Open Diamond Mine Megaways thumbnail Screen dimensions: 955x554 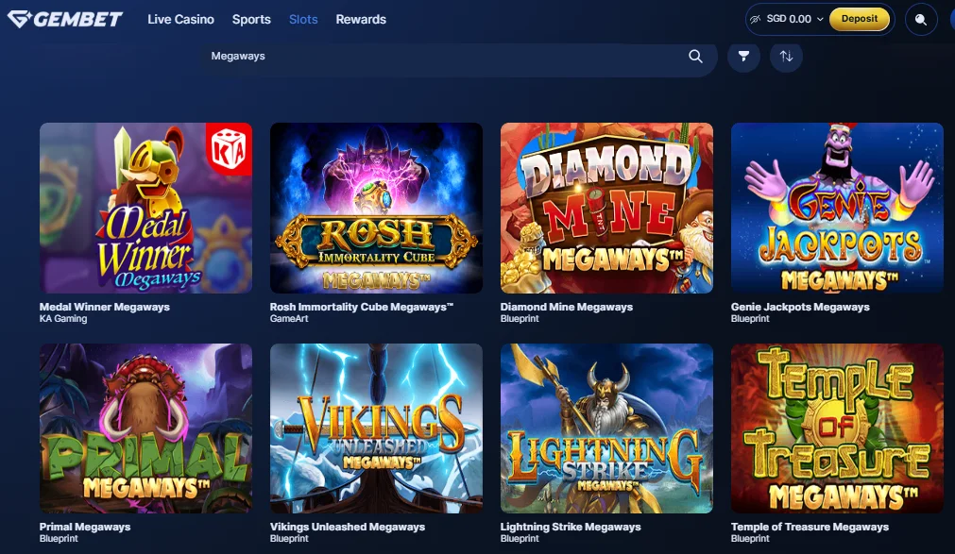click(x=606, y=209)
